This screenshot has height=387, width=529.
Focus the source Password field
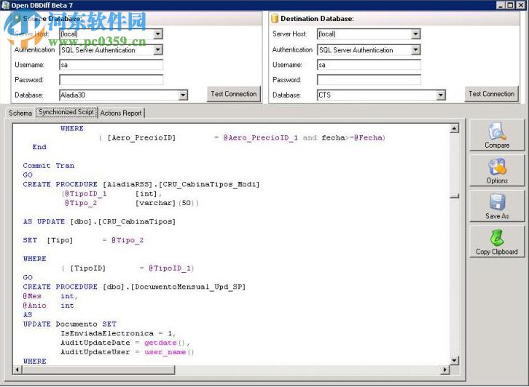click(111, 80)
